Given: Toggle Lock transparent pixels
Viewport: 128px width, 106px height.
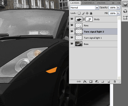Looking at the screenshot, I should pyautogui.click(x=79, y=13).
